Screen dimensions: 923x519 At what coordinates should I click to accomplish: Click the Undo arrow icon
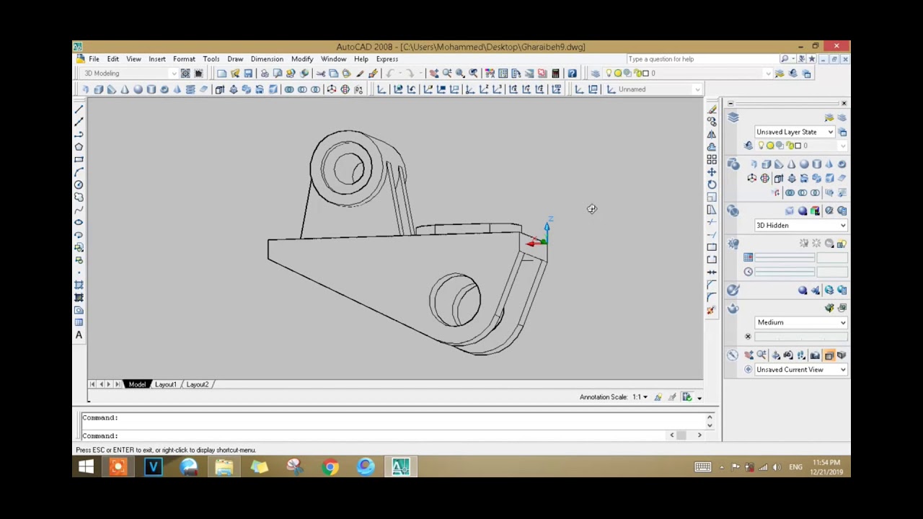[390, 74]
